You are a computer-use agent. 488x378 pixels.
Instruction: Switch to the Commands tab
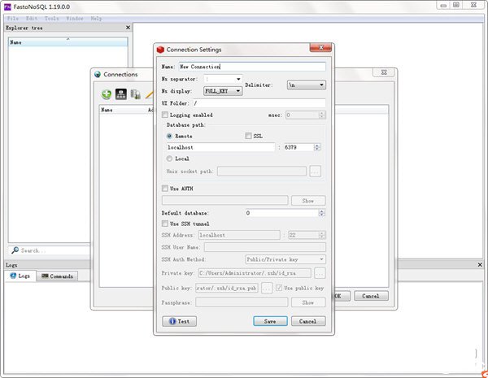[59, 276]
